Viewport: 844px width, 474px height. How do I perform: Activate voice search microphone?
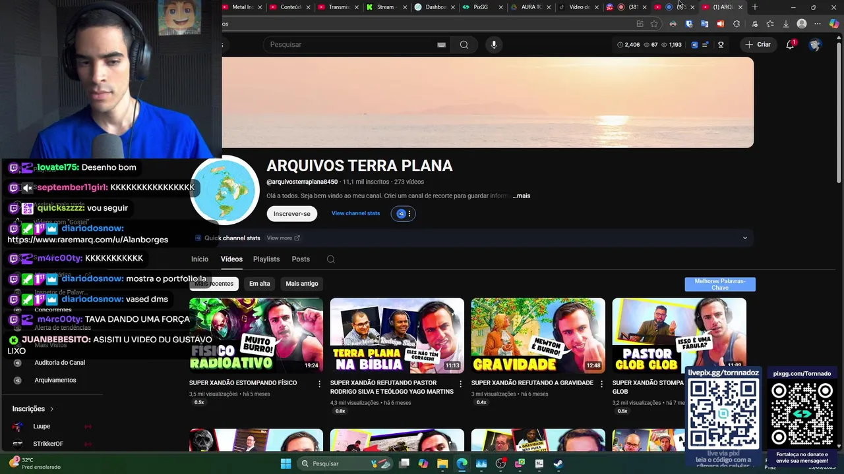click(x=494, y=45)
